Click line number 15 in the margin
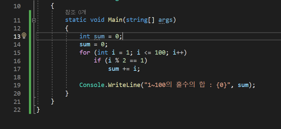Image resolution: width=281 pixels, height=129 pixels. 17,53
